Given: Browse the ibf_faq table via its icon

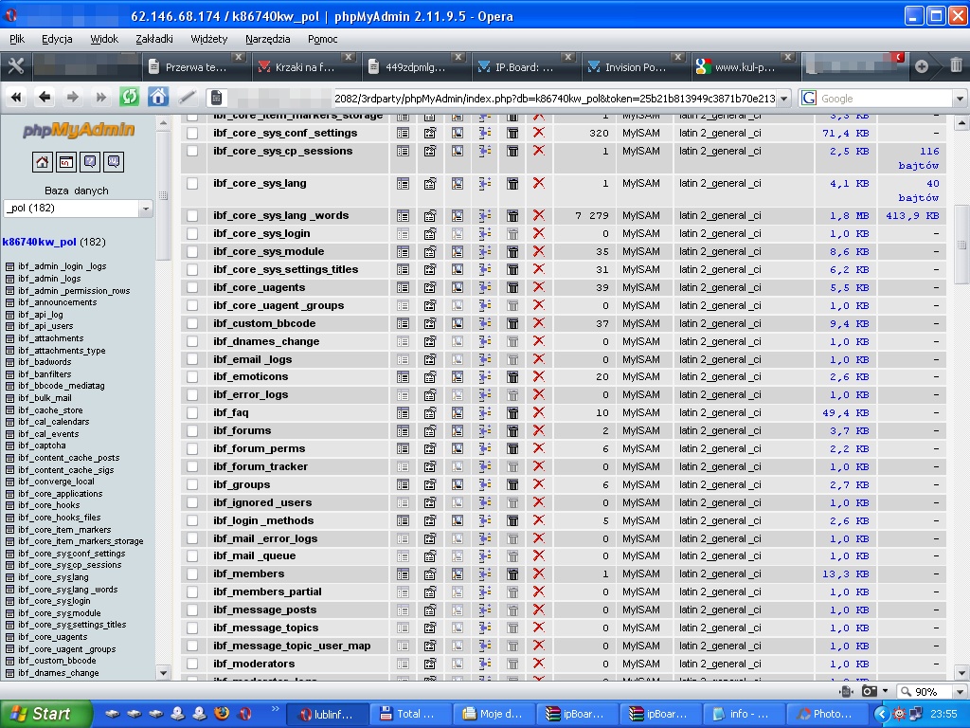Looking at the screenshot, I should (404, 413).
